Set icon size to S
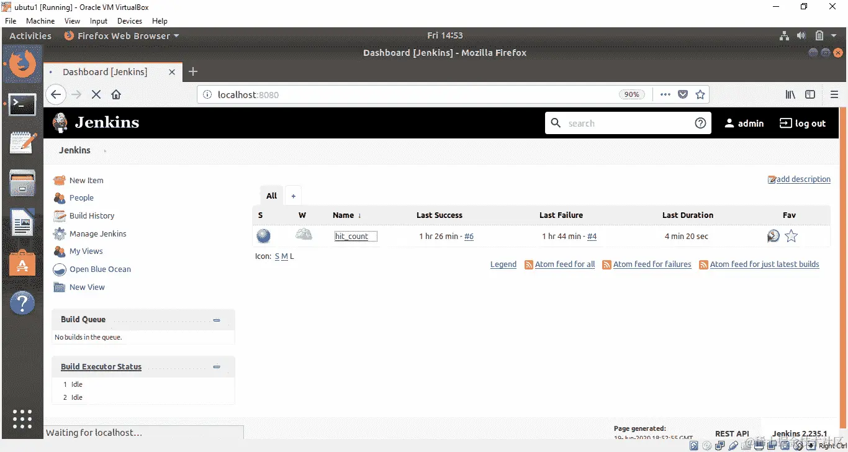 [x=277, y=256]
